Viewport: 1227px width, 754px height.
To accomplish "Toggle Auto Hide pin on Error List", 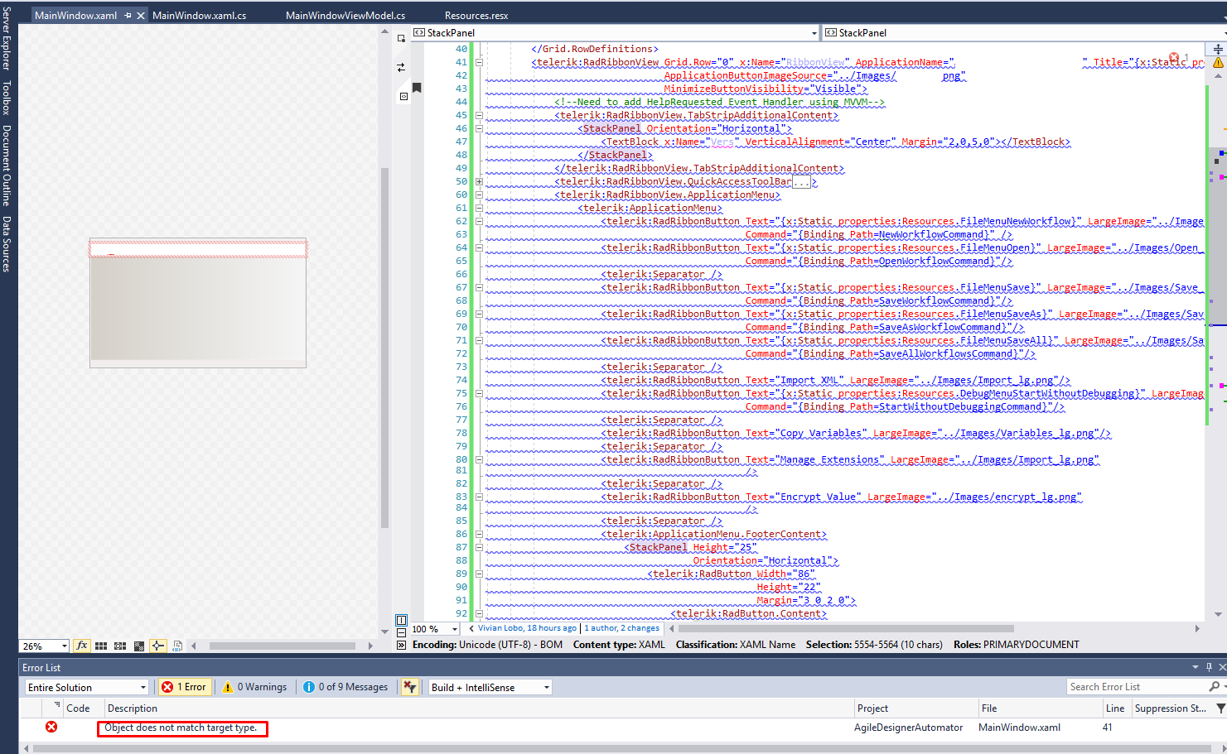I will (1209, 667).
